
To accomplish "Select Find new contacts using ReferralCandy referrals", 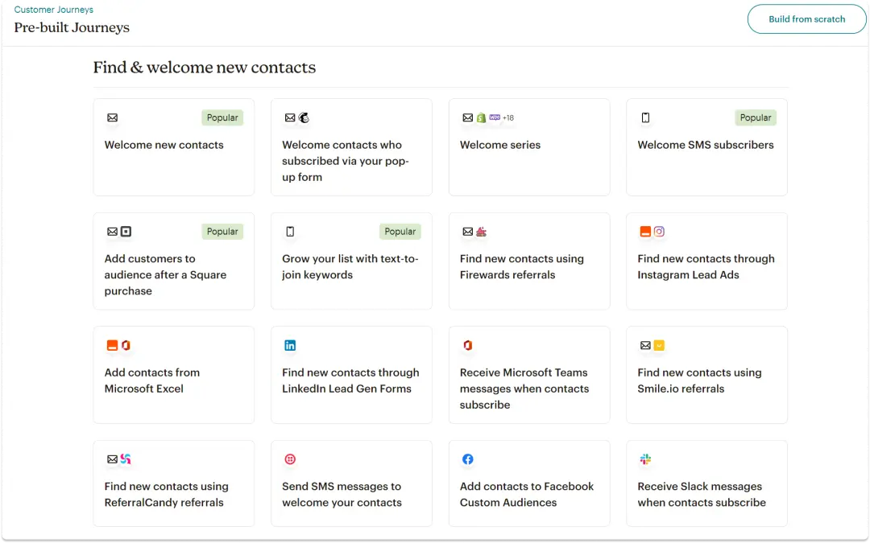I will (166, 495).
